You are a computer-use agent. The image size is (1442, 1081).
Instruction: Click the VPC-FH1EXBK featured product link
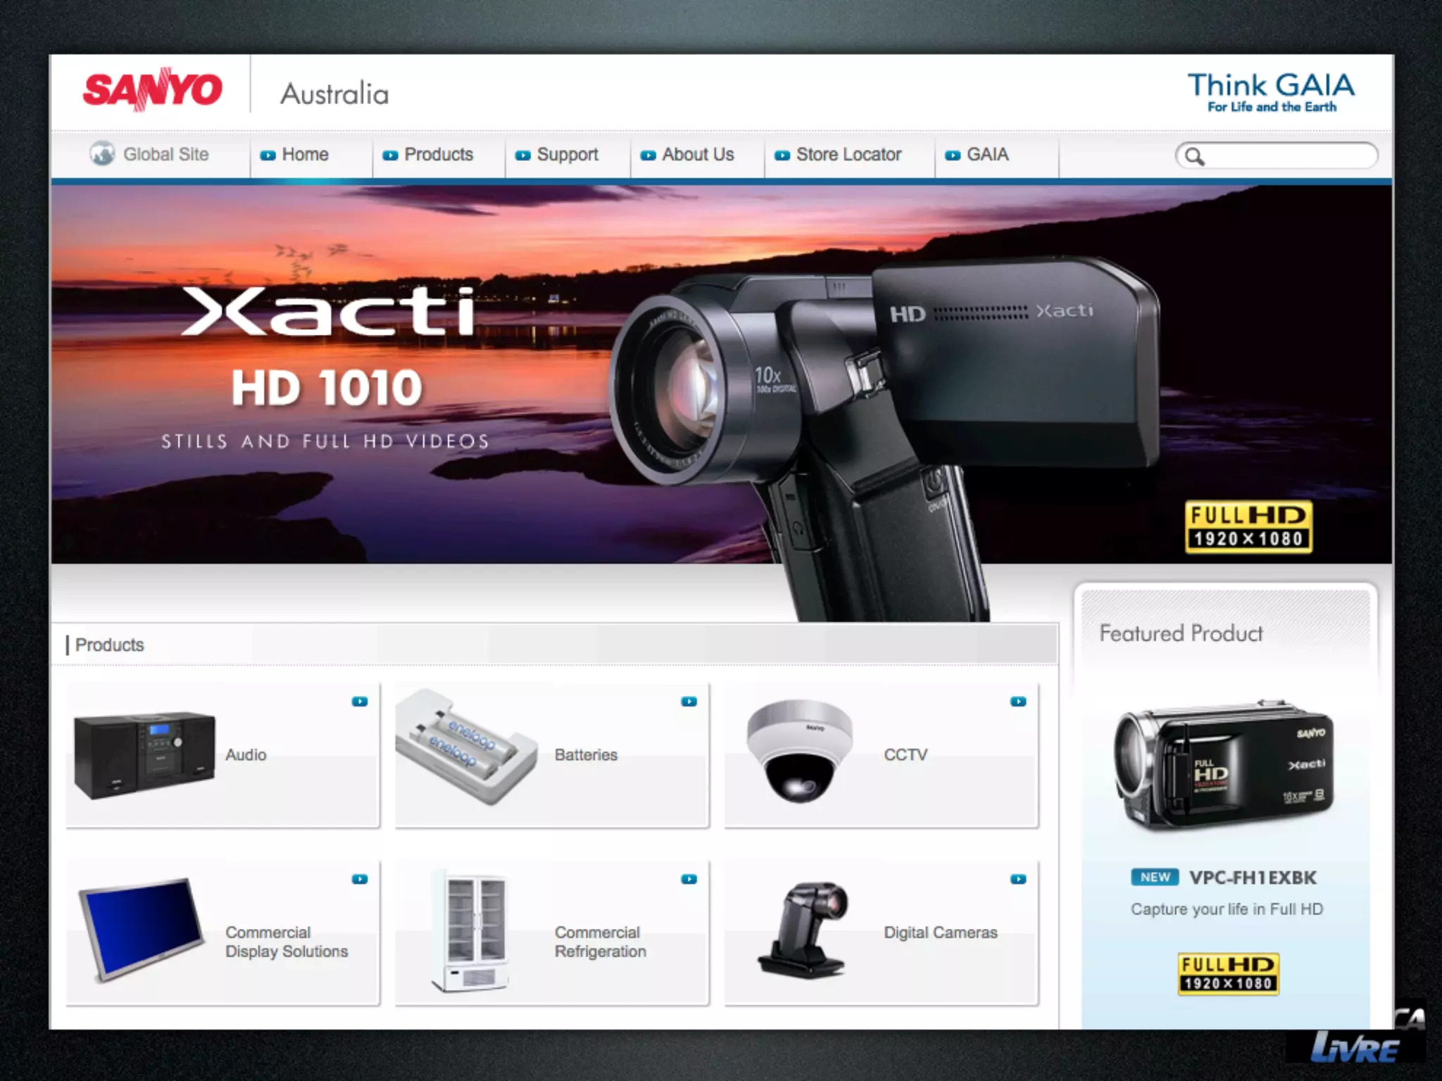click(1252, 878)
